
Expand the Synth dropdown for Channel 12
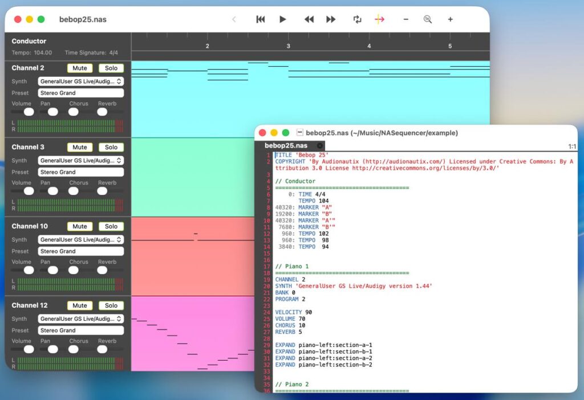point(81,319)
